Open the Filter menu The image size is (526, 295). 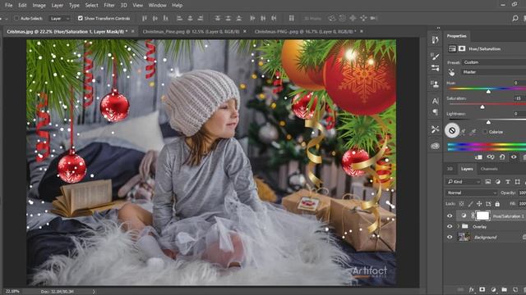click(x=109, y=6)
